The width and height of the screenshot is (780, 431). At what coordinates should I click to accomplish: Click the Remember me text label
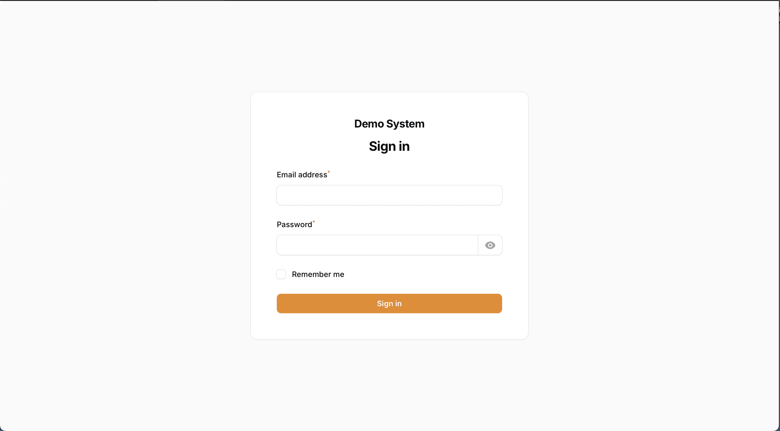point(318,274)
